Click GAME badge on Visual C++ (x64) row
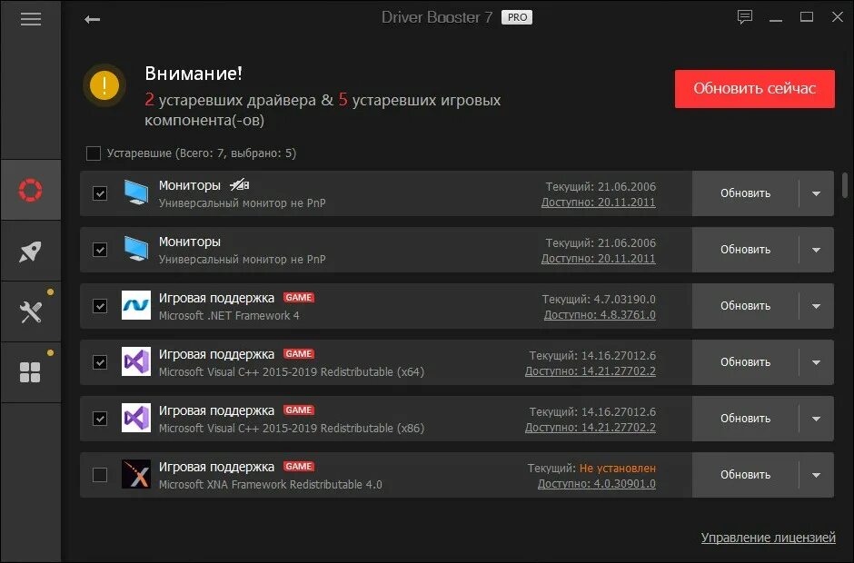The width and height of the screenshot is (854, 563). [x=299, y=354]
